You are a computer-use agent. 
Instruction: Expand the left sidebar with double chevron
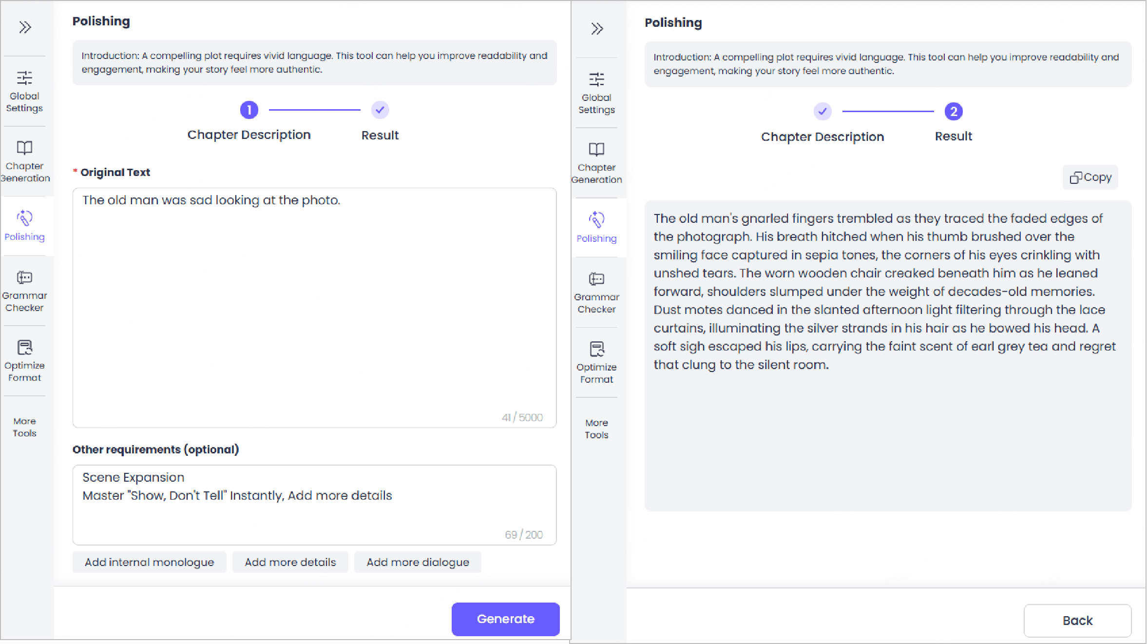tap(25, 27)
